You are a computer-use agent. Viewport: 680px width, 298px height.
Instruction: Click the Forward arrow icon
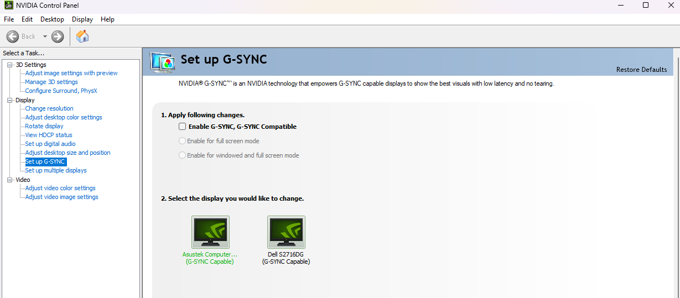click(58, 36)
